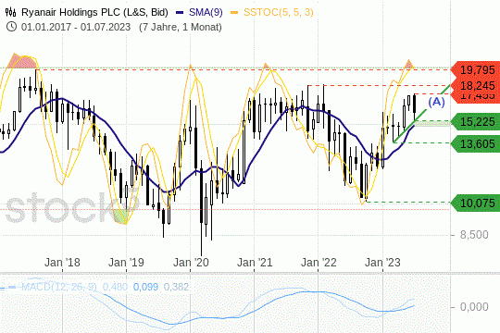Click the Jan '22 time axis label
500x333 pixels.
tap(319, 263)
